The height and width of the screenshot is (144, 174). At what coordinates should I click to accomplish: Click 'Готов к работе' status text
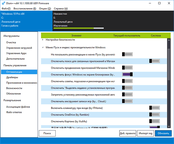point(10,26)
